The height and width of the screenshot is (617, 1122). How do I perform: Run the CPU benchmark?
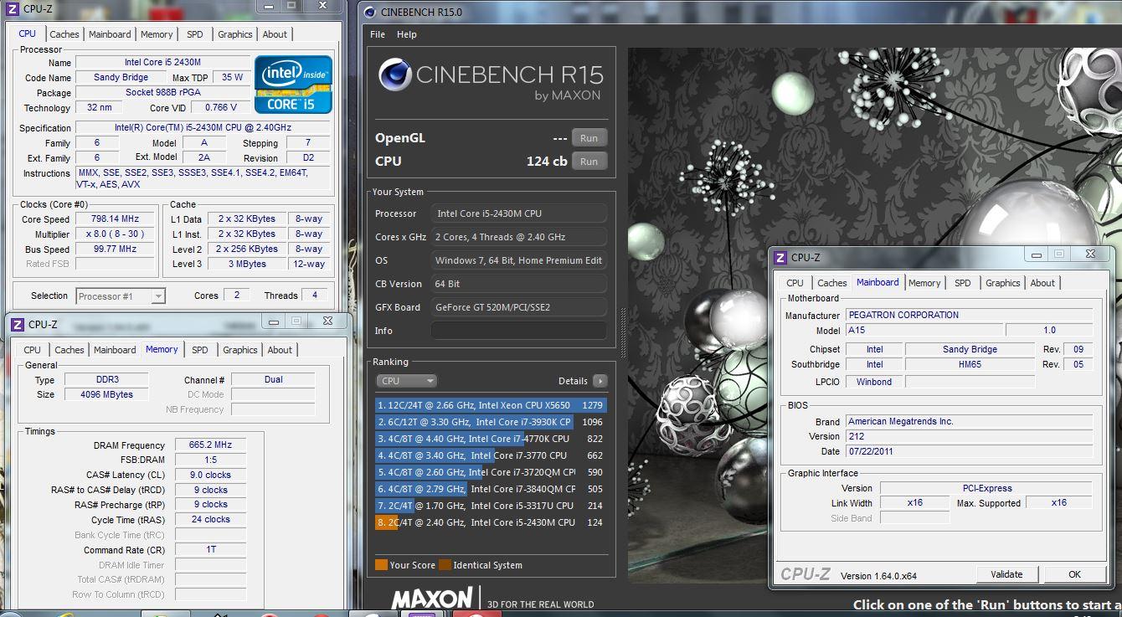pyautogui.click(x=589, y=162)
